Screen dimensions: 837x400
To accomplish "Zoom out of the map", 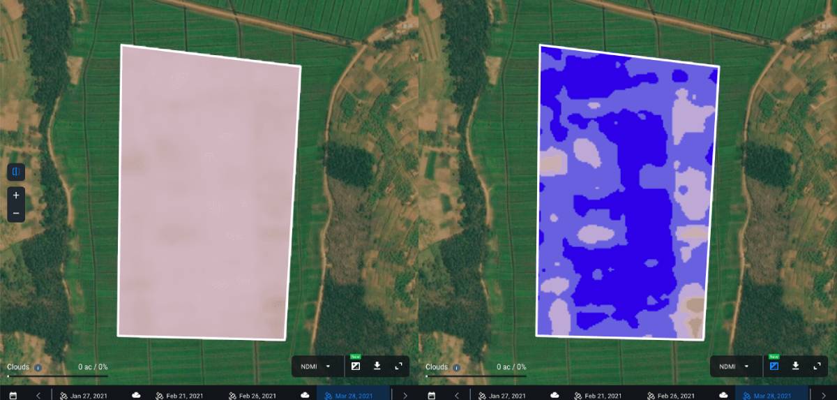I will point(16,213).
